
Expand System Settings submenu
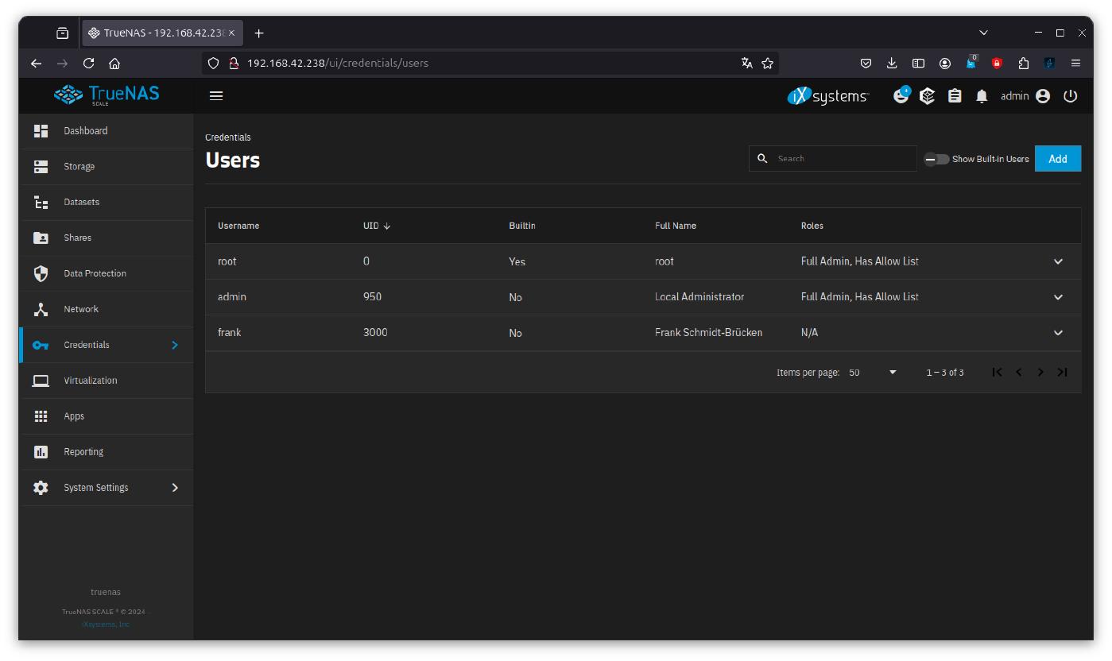[175, 488]
